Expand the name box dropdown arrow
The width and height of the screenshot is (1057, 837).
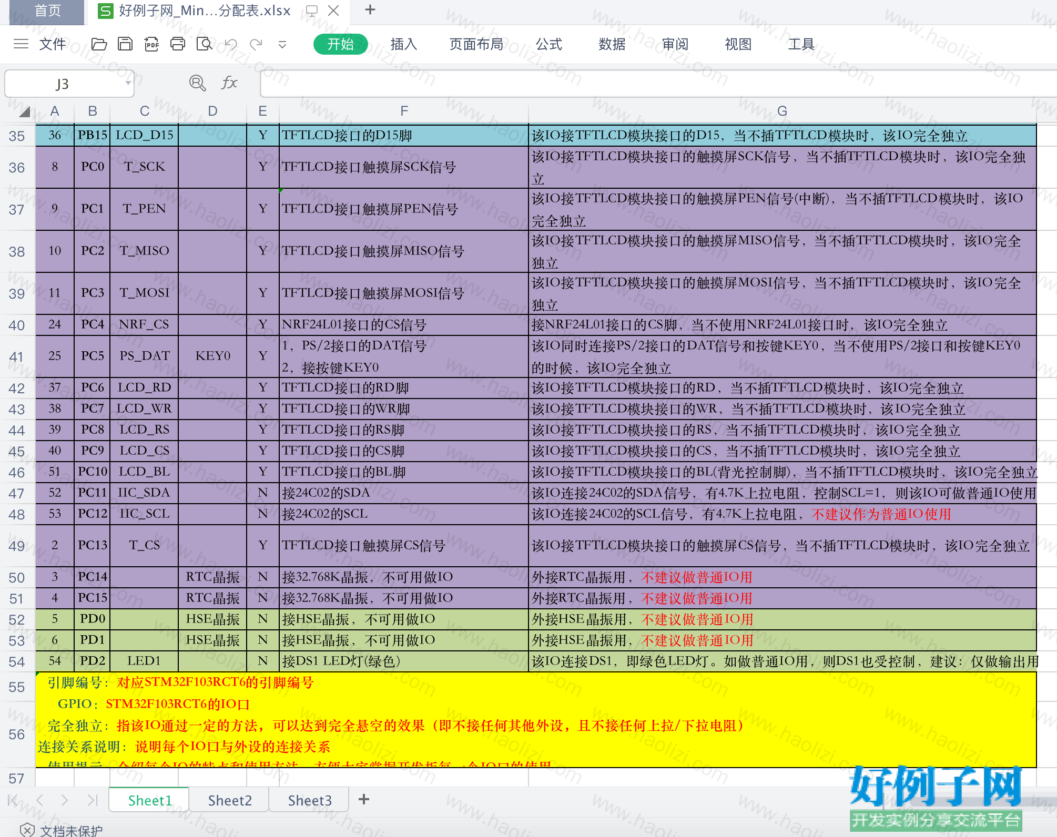coord(128,83)
